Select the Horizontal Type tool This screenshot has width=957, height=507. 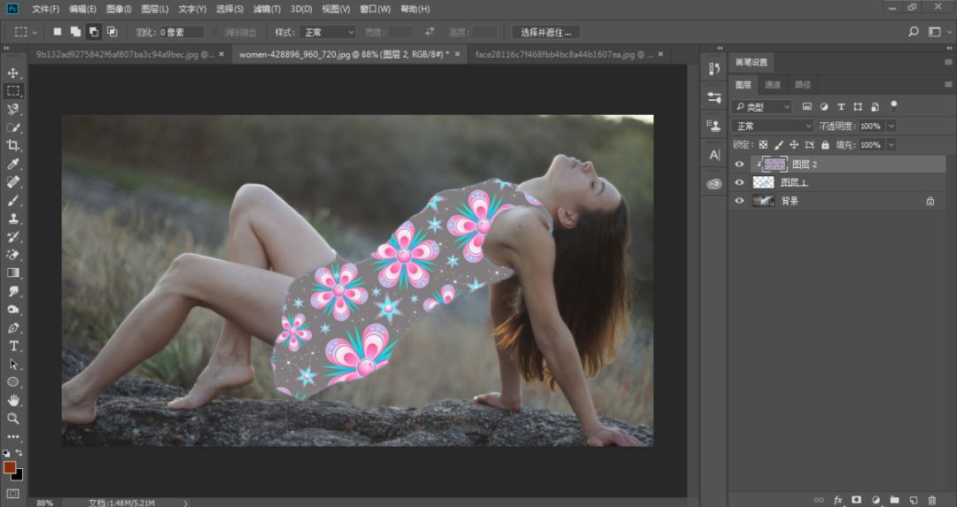[12, 346]
